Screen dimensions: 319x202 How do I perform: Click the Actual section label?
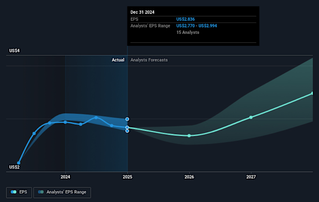tap(118, 60)
